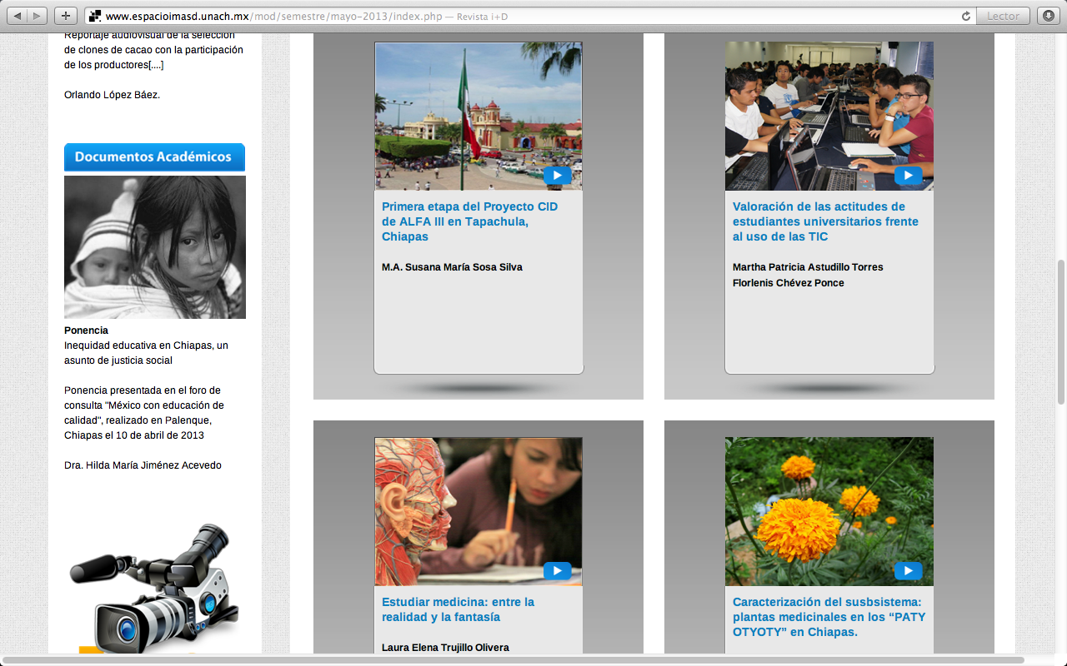Image resolution: width=1067 pixels, height=666 pixels.
Task: Open 'Caracterización del susbsistema' article link
Action: [x=829, y=617]
